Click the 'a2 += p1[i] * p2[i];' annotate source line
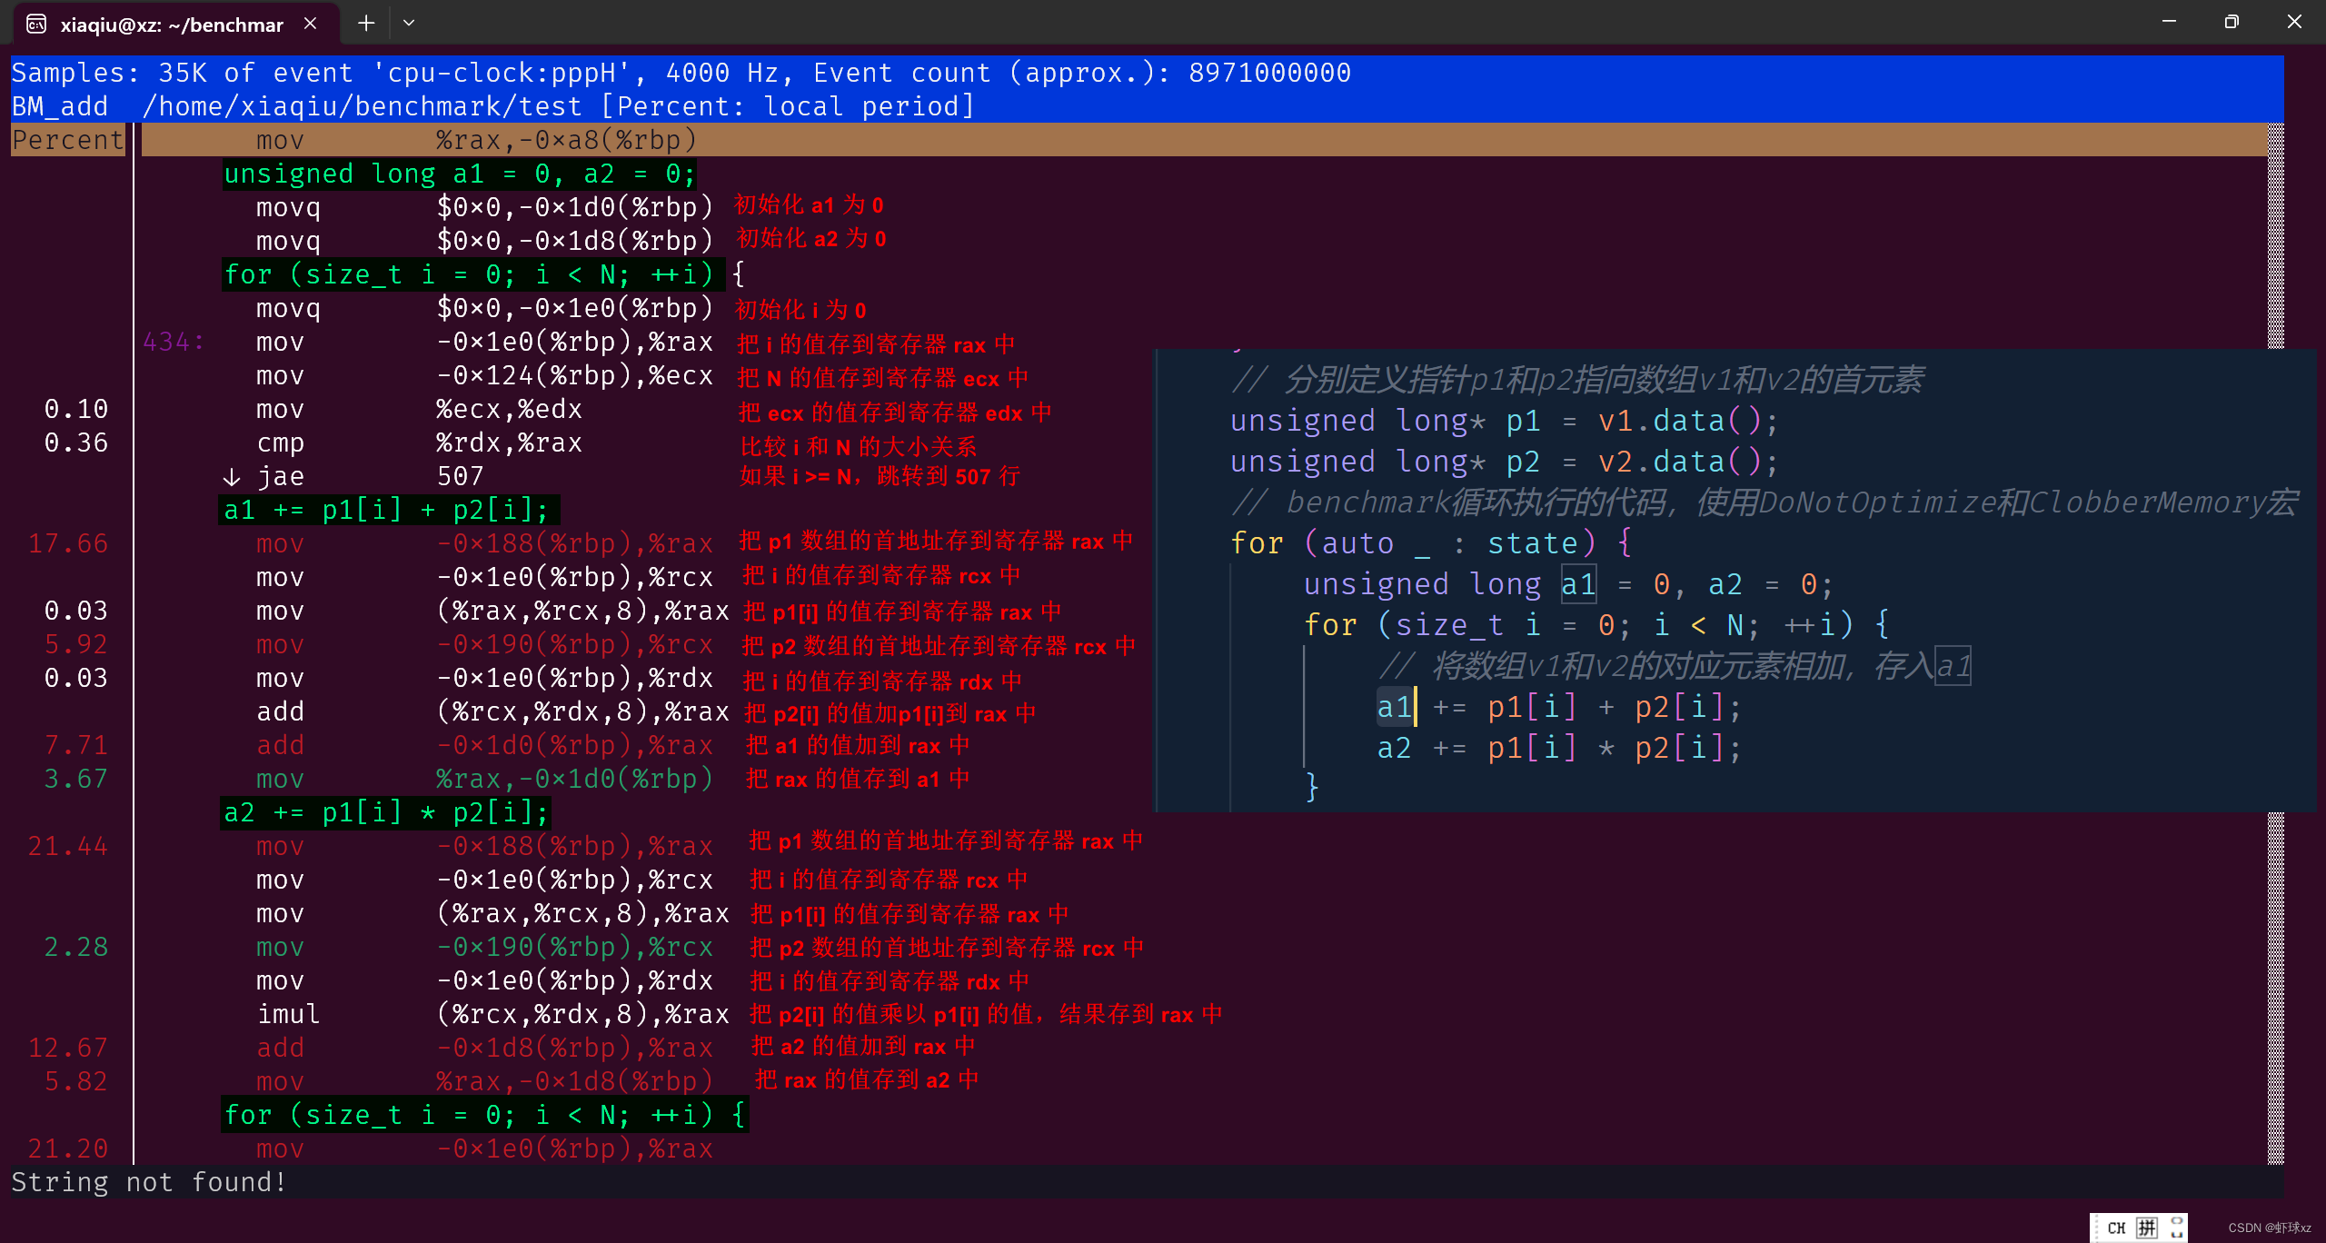 click(x=386, y=812)
